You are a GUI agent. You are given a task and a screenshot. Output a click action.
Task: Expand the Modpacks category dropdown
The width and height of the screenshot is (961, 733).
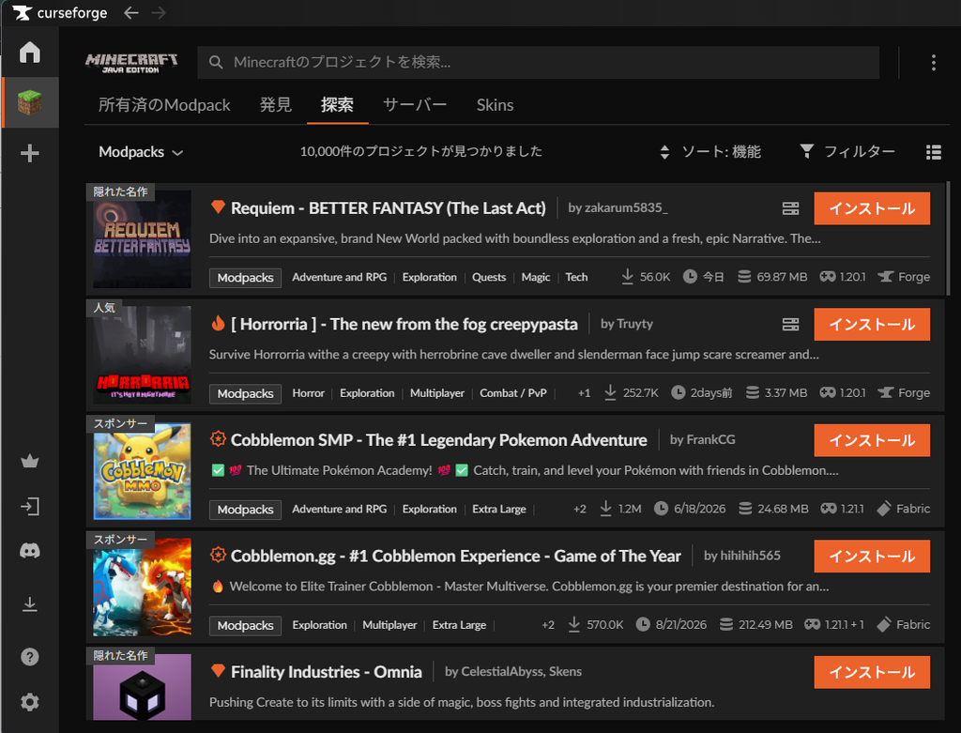(x=141, y=152)
